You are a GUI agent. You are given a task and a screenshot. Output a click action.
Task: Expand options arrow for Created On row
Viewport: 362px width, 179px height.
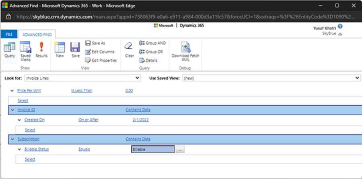(x=19, y=120)
